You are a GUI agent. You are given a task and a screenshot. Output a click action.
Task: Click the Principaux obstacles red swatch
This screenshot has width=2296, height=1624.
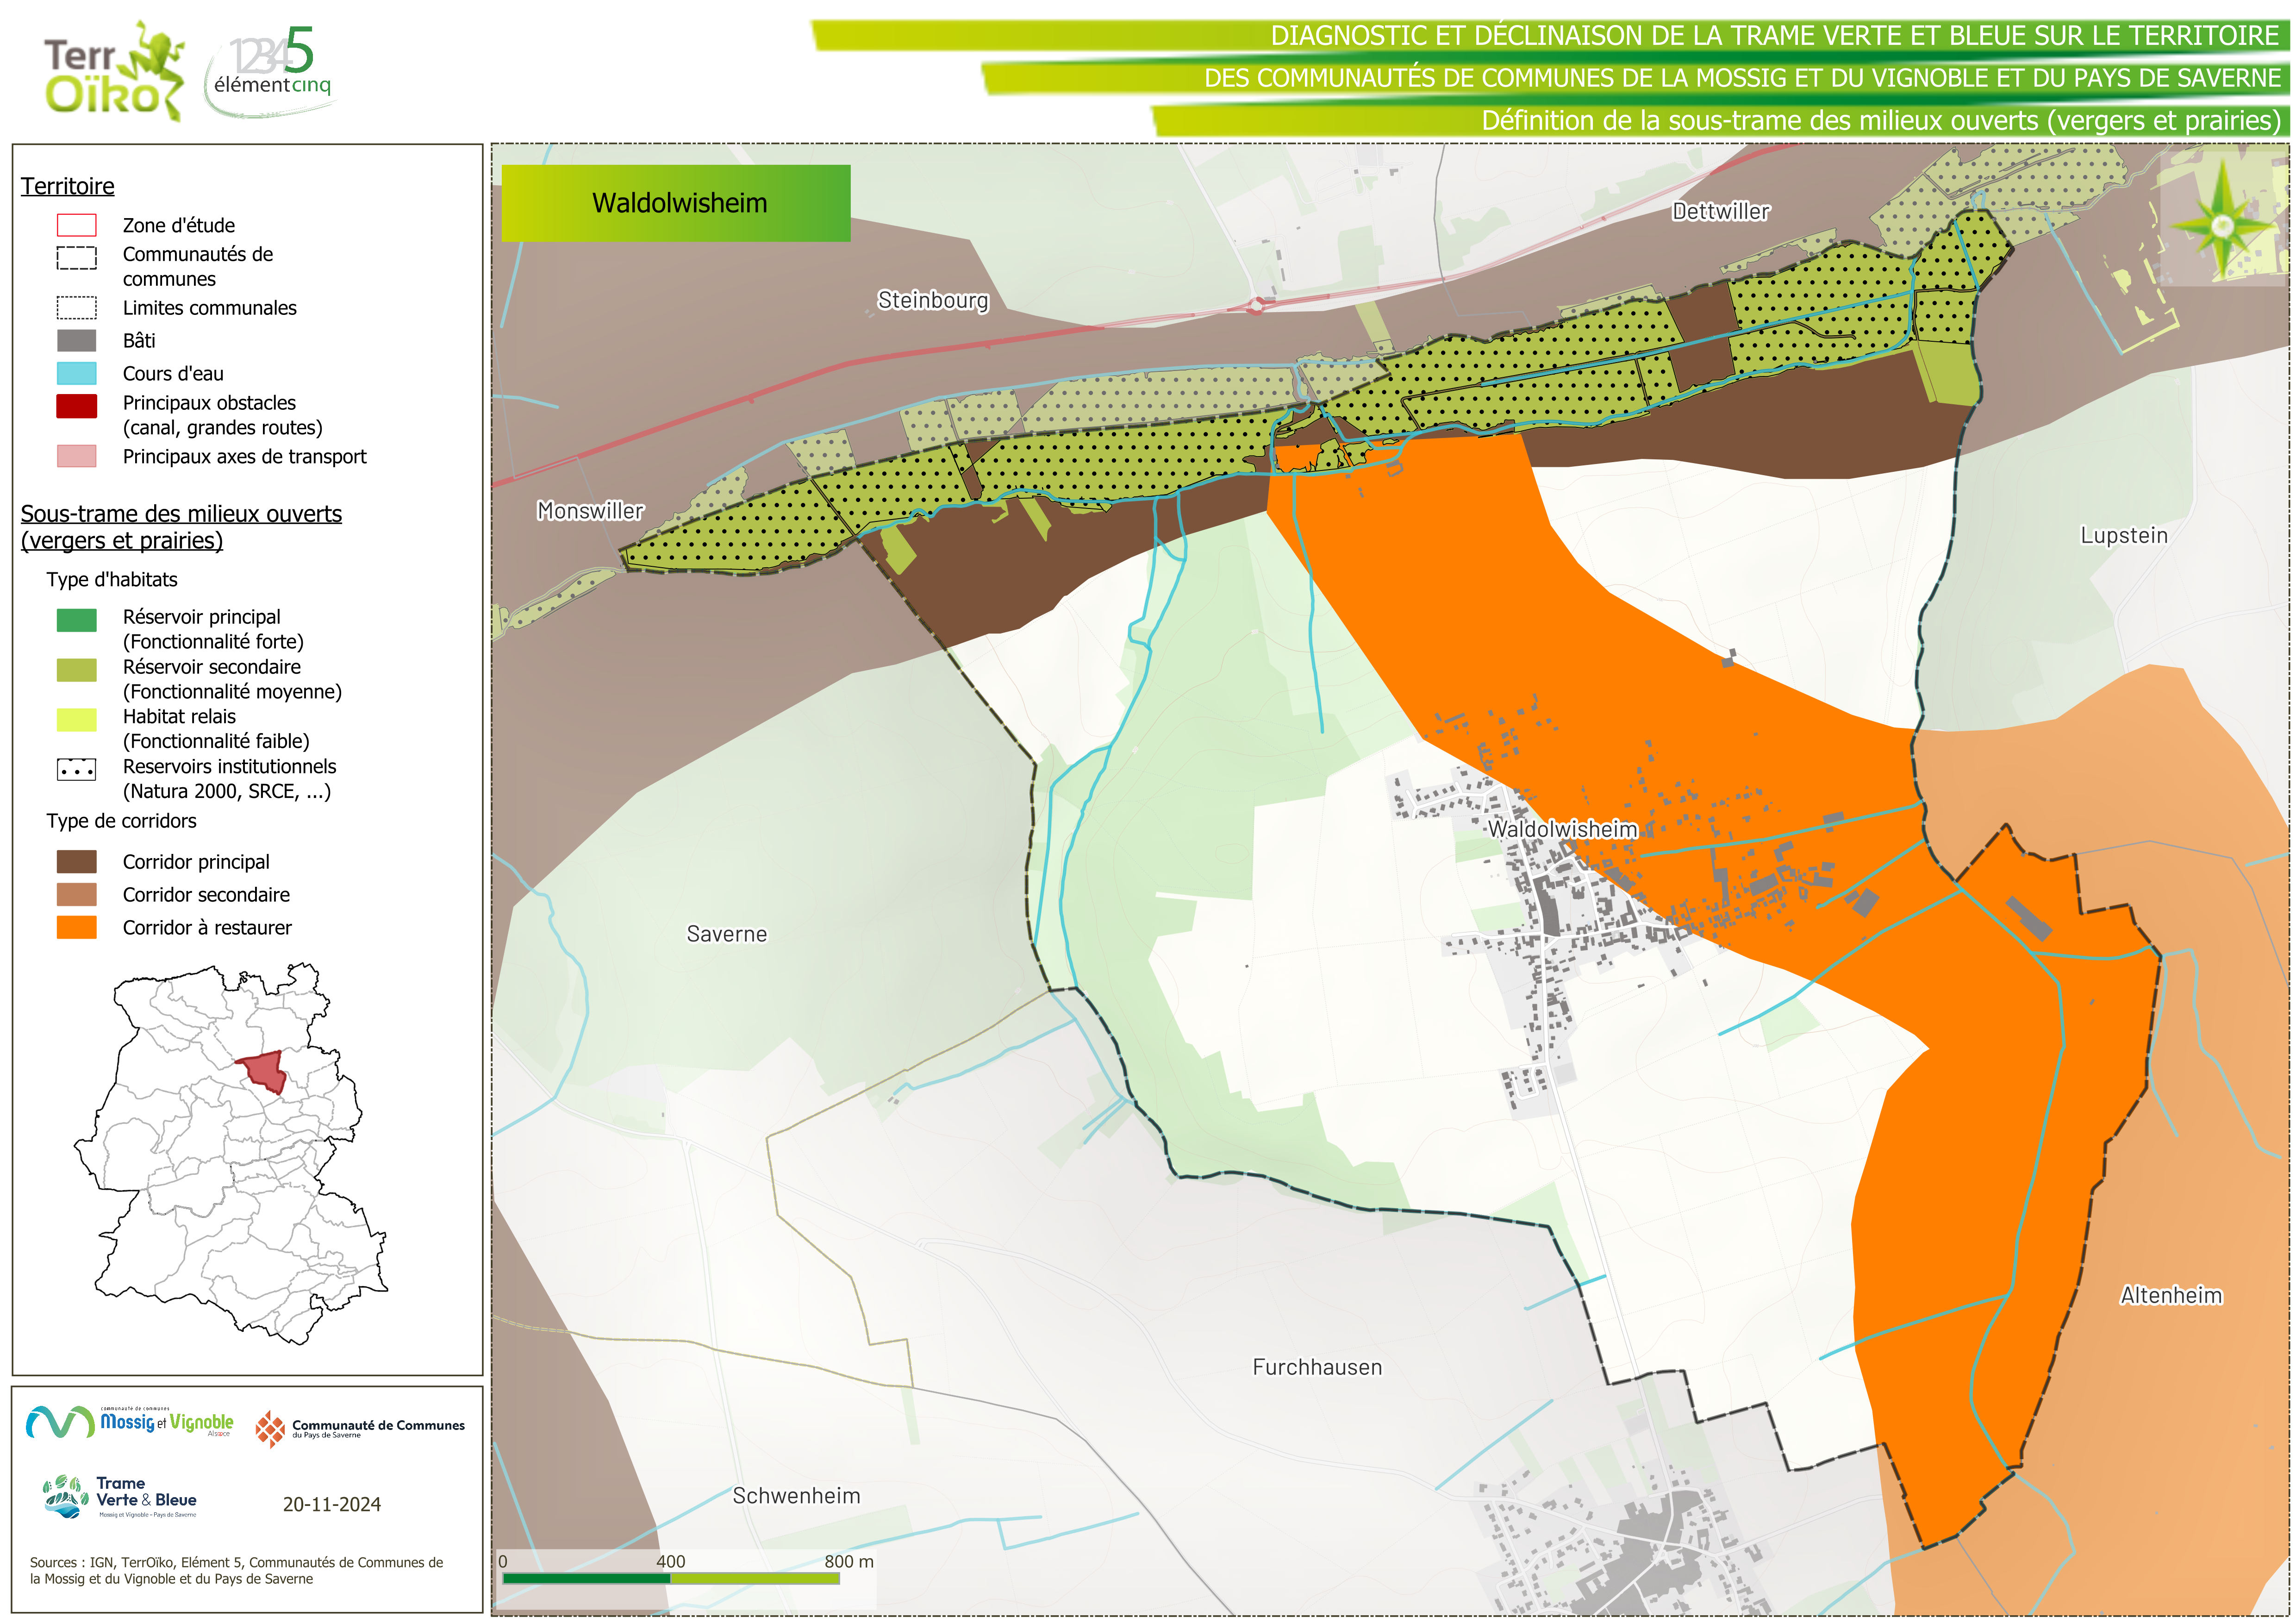click(77, 405)
